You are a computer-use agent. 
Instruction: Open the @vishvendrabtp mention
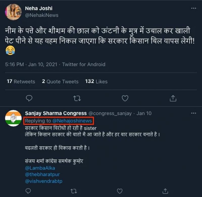tap(44, 181)
